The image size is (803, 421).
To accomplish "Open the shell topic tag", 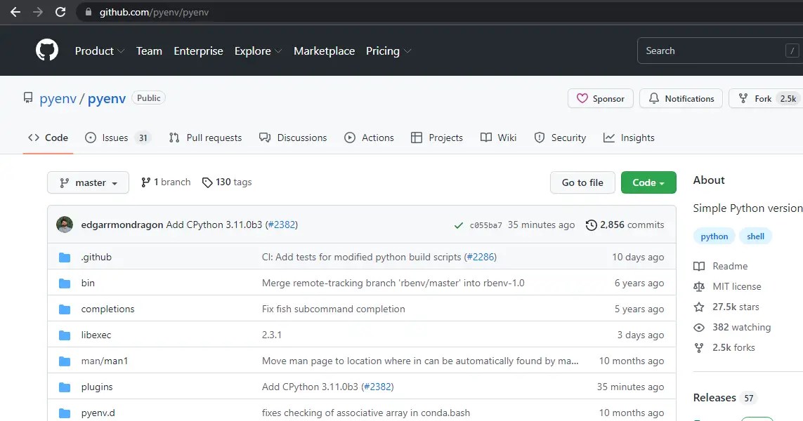I will tap(755, 236).
